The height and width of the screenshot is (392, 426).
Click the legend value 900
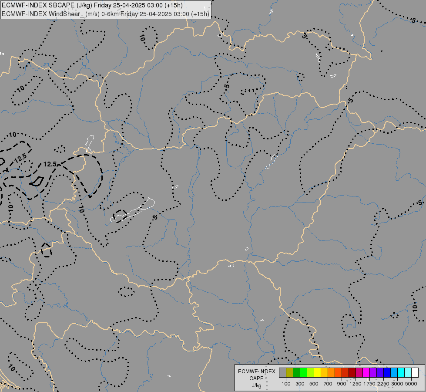342,384
